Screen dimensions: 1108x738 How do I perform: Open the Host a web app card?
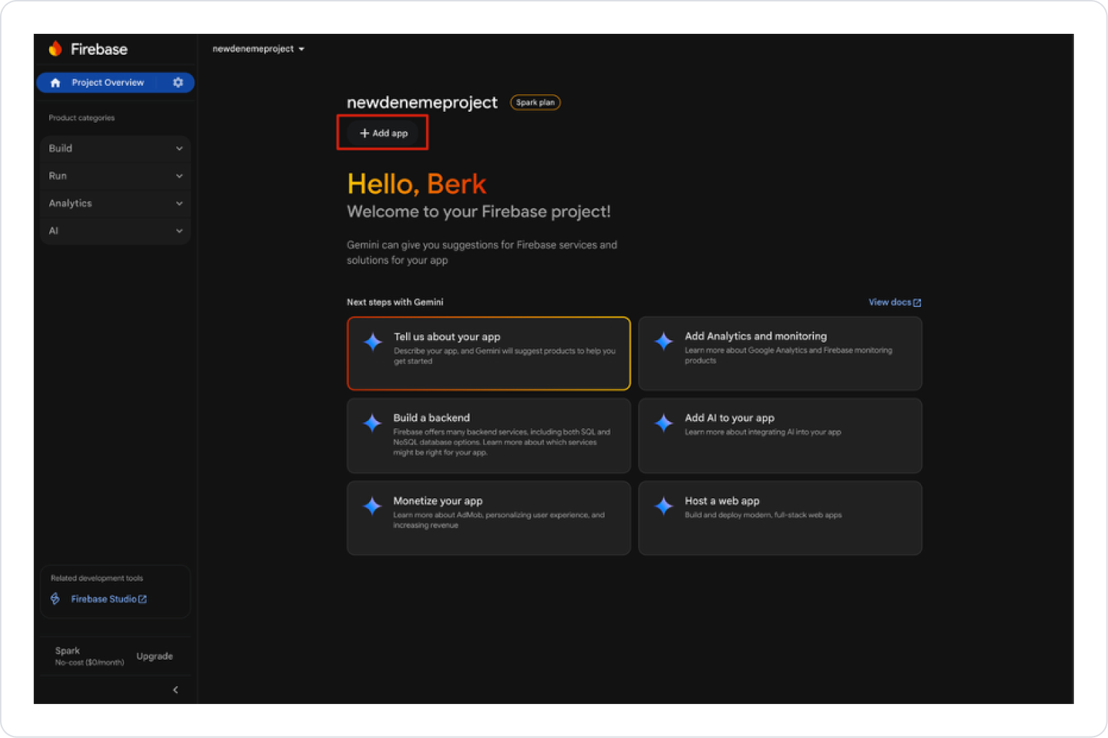click(780, 518)
